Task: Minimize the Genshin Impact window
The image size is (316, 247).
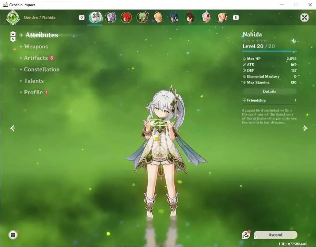Action: (x=282, y=5)
